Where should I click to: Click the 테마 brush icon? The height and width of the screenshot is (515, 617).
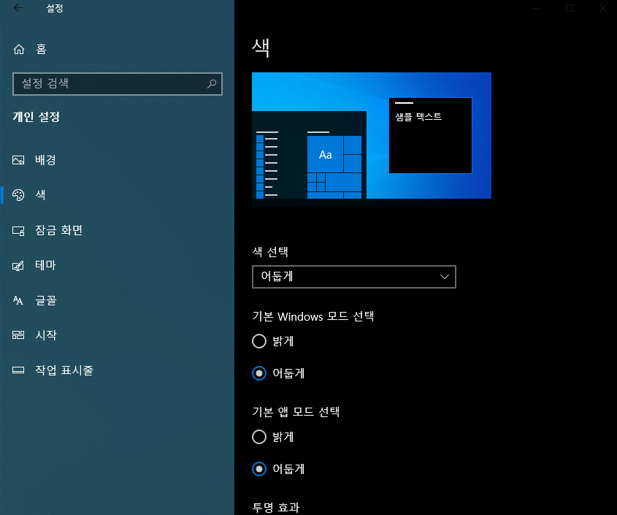pyautogui.click(x=18, y=266)
